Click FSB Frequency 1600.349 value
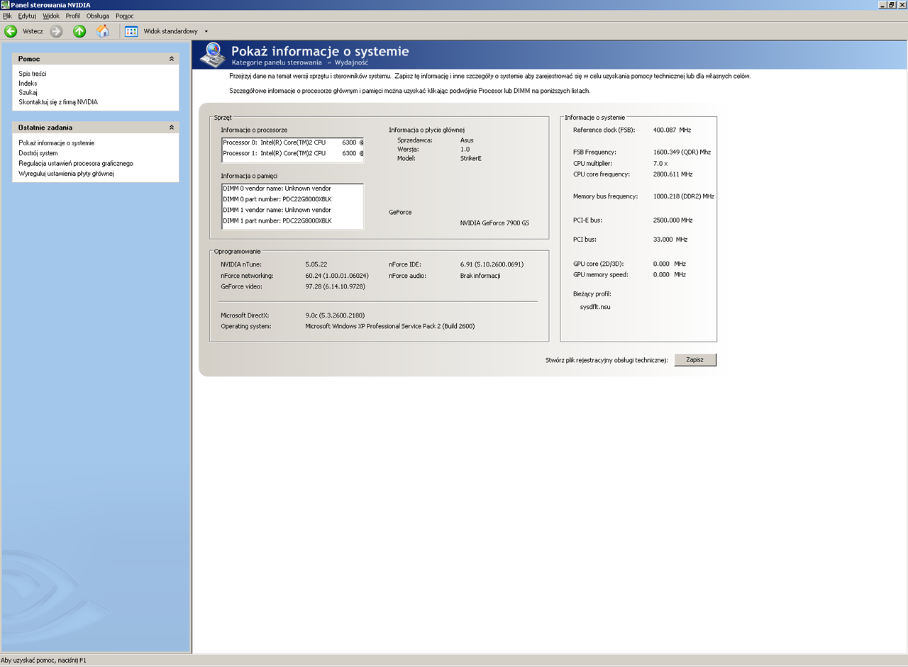The image size is (908, 667). tap(682, 152)
